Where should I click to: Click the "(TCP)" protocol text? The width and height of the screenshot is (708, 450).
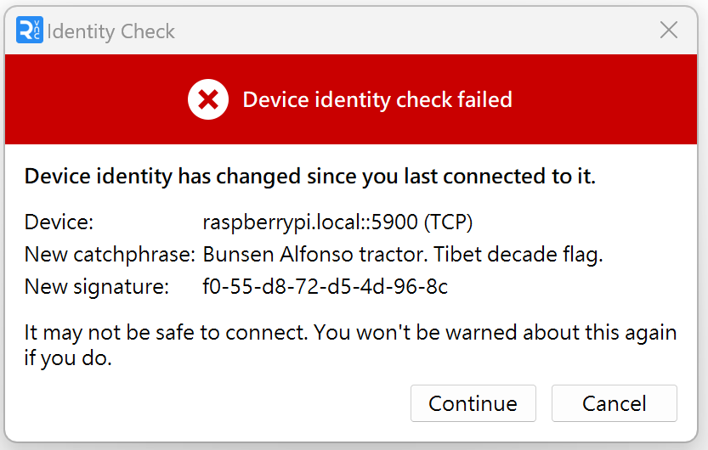[449, 222]
